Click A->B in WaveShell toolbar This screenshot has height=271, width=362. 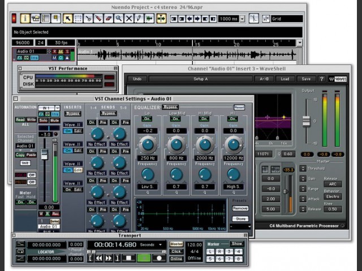pos(264,79)
